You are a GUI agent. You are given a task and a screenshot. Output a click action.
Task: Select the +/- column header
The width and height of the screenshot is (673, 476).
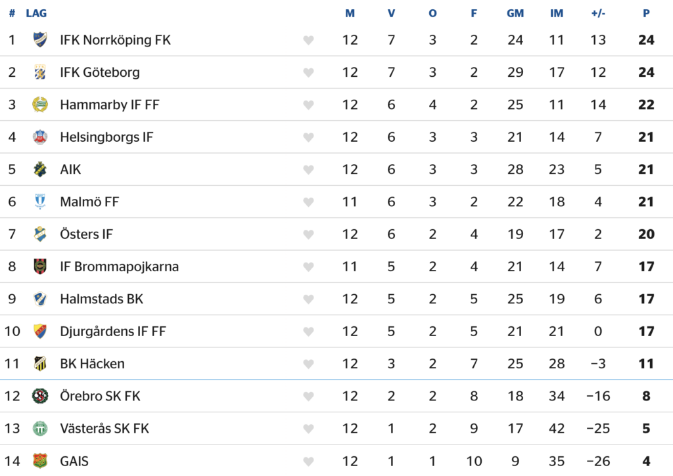click(597, 13)
